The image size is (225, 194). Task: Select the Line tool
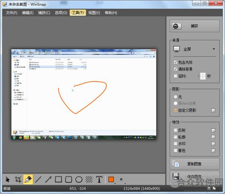click(38, 179)
